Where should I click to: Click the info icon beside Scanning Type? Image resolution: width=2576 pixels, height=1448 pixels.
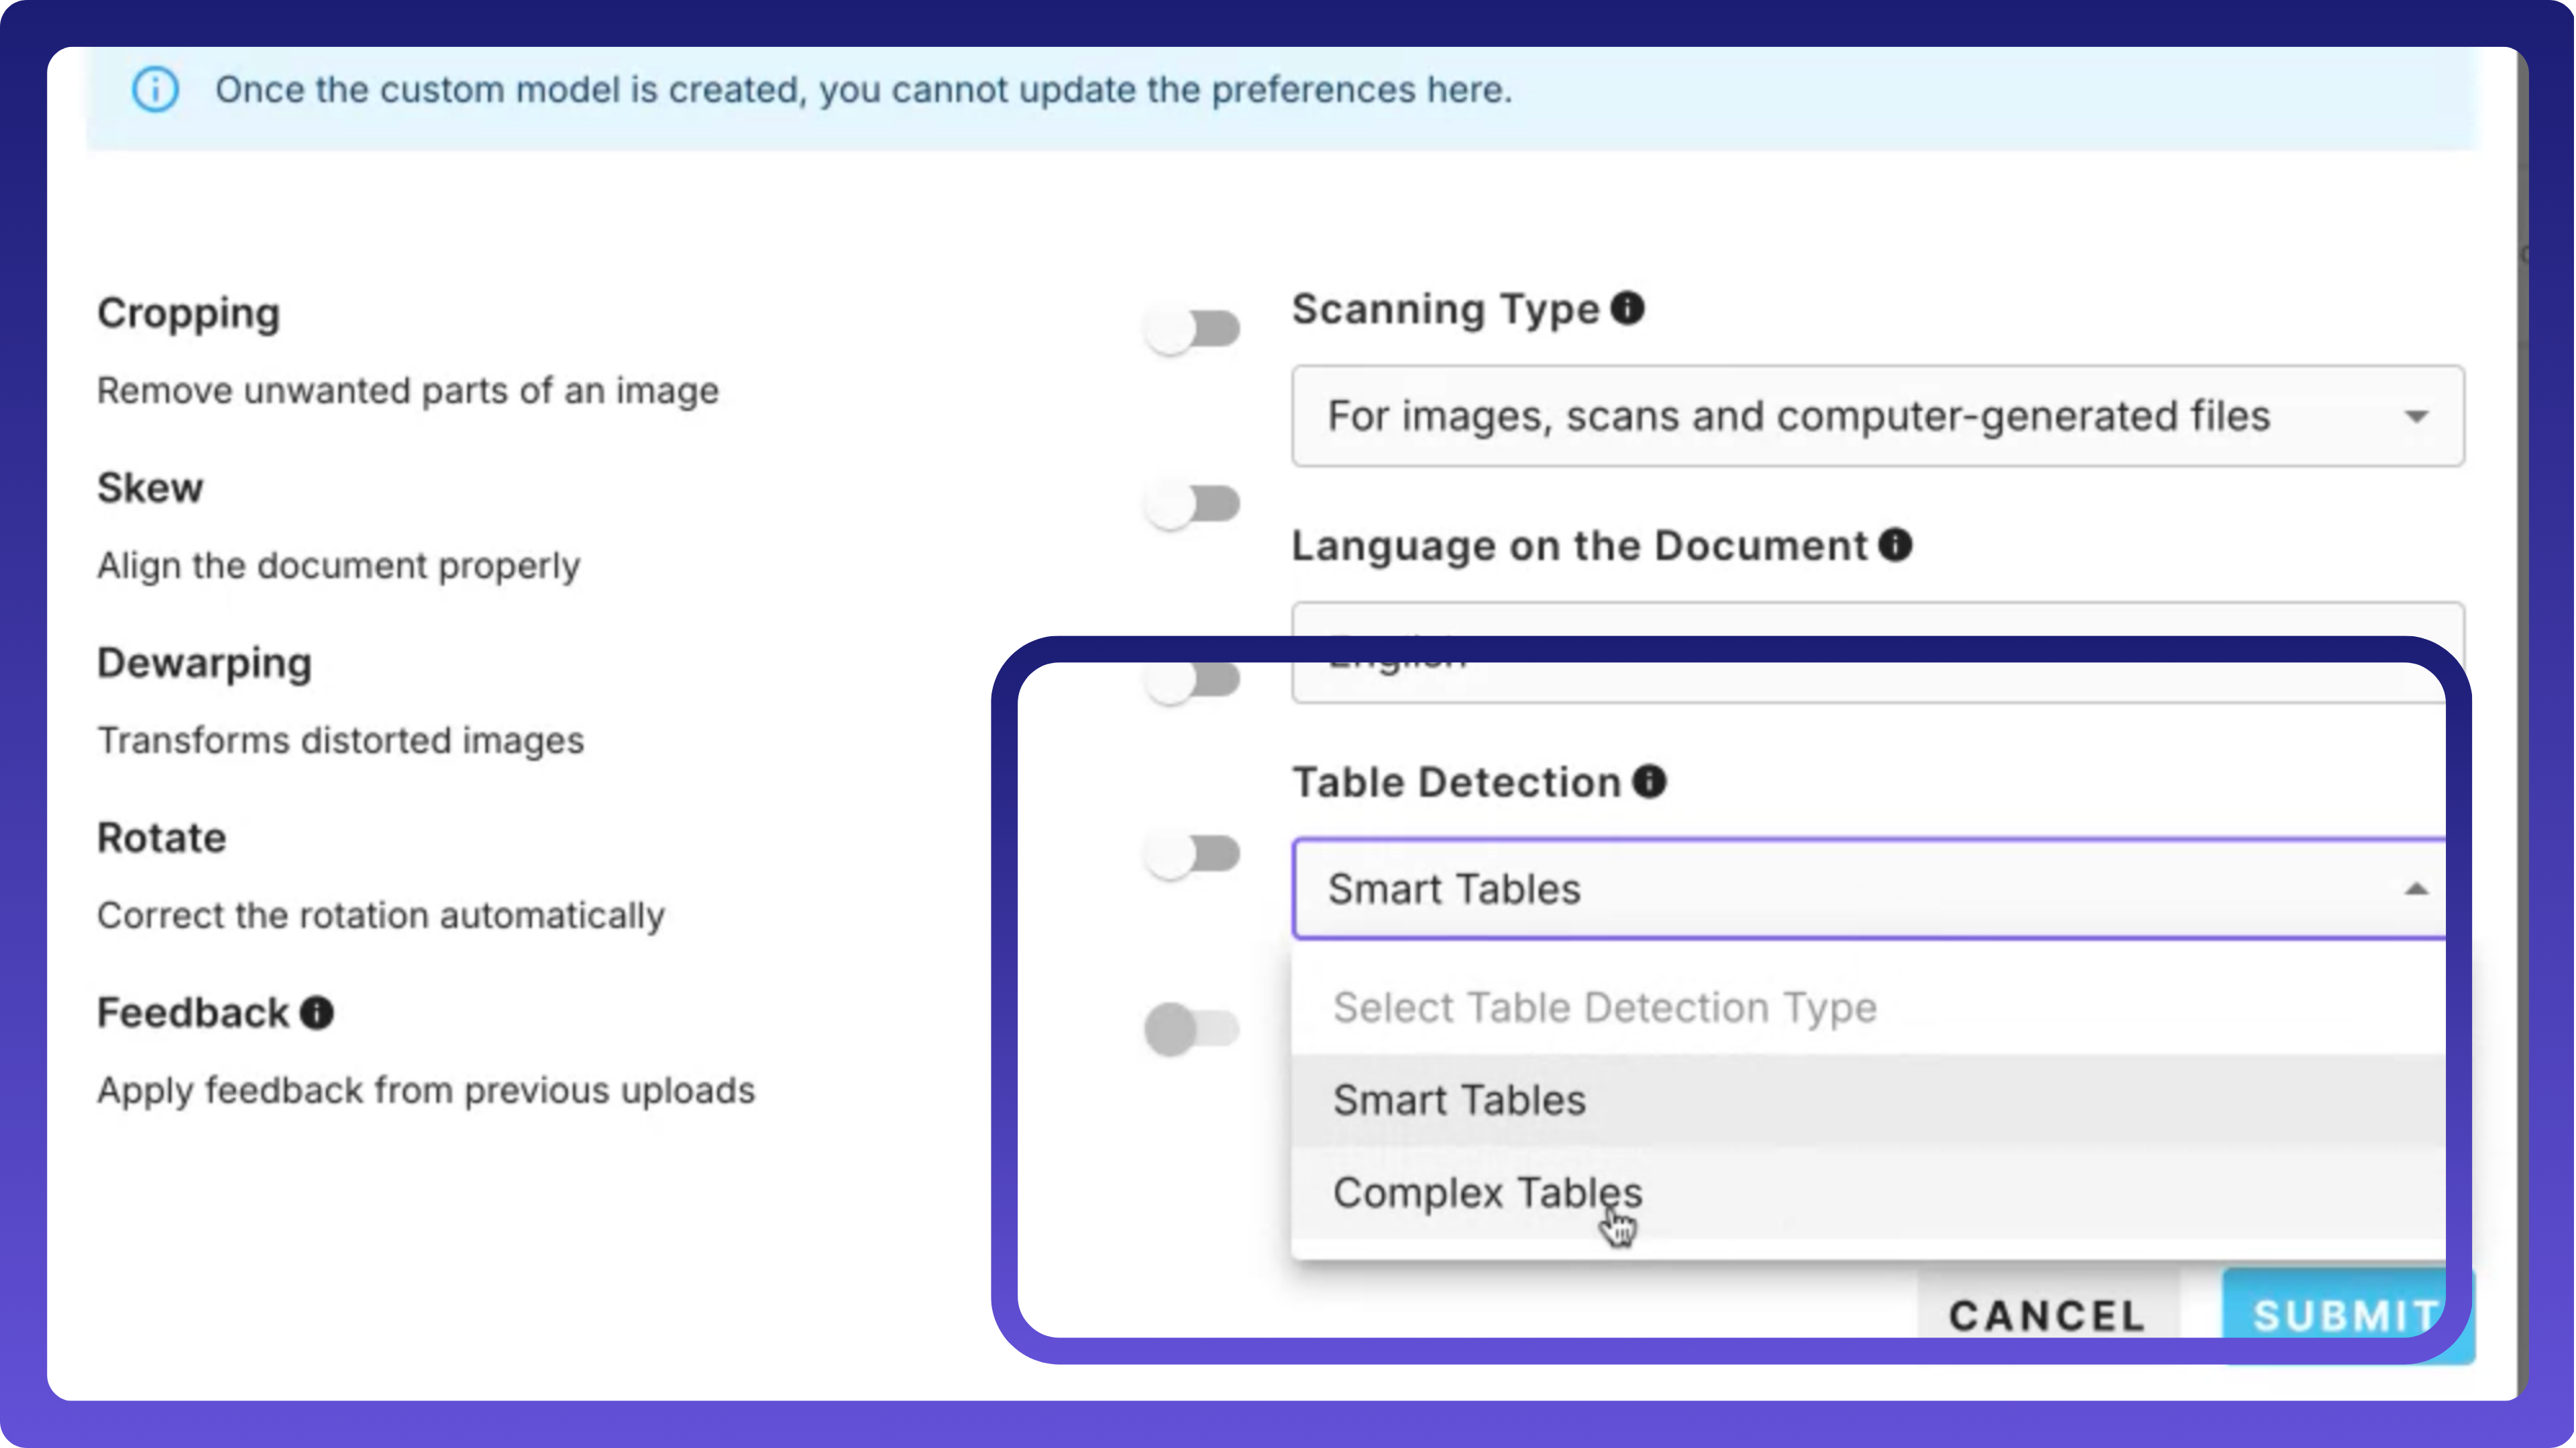click(1627, 308)
